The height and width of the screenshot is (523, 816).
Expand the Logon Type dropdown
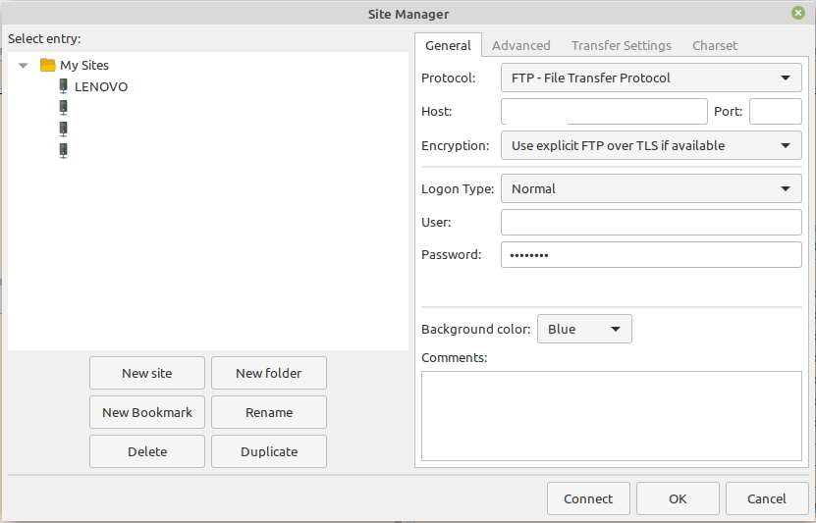point(651,188)
